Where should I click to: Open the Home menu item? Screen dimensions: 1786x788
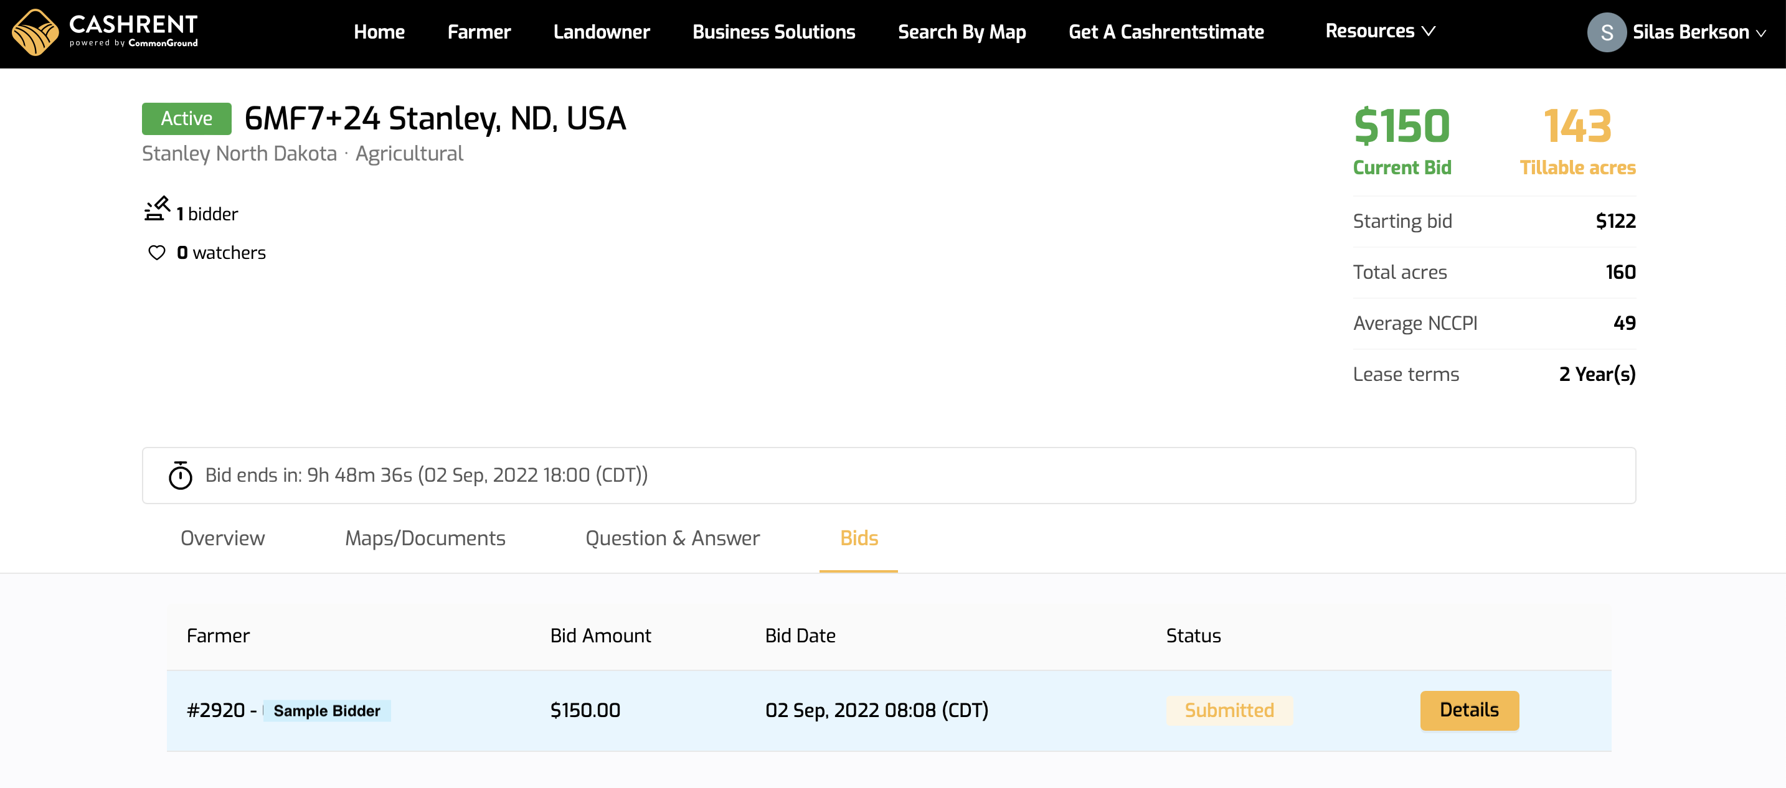pyautogui.click(x=379, y=32)
